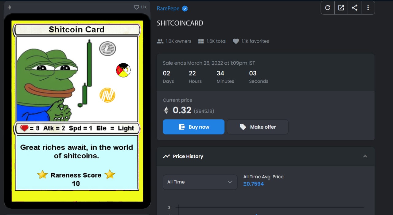Click the Make offer button

(x=258, y=127)
